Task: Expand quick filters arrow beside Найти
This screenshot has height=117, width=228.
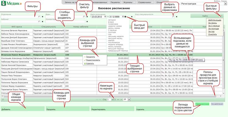Action: tap(222, 16)
